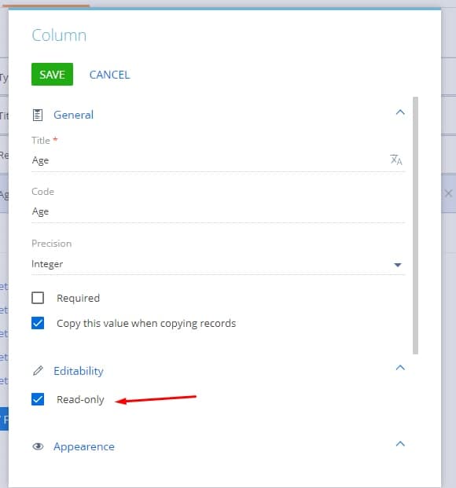Collapse the Appearence section chevron
This screenshot has width=456, height=488.
coord(400,443)
